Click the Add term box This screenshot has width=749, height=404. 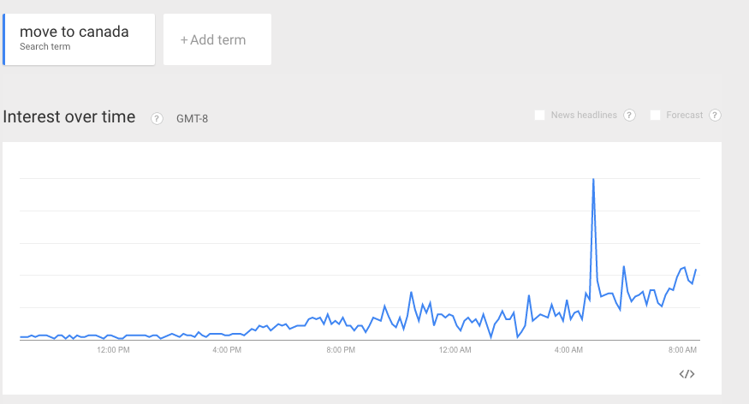click(217, 39)
